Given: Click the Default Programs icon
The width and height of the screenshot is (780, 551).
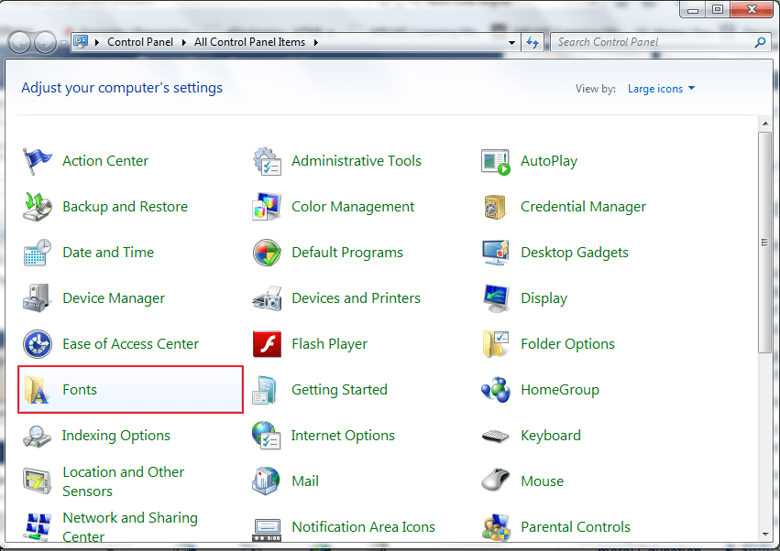Looking at the screenshot, I should (x=267, y=253).
